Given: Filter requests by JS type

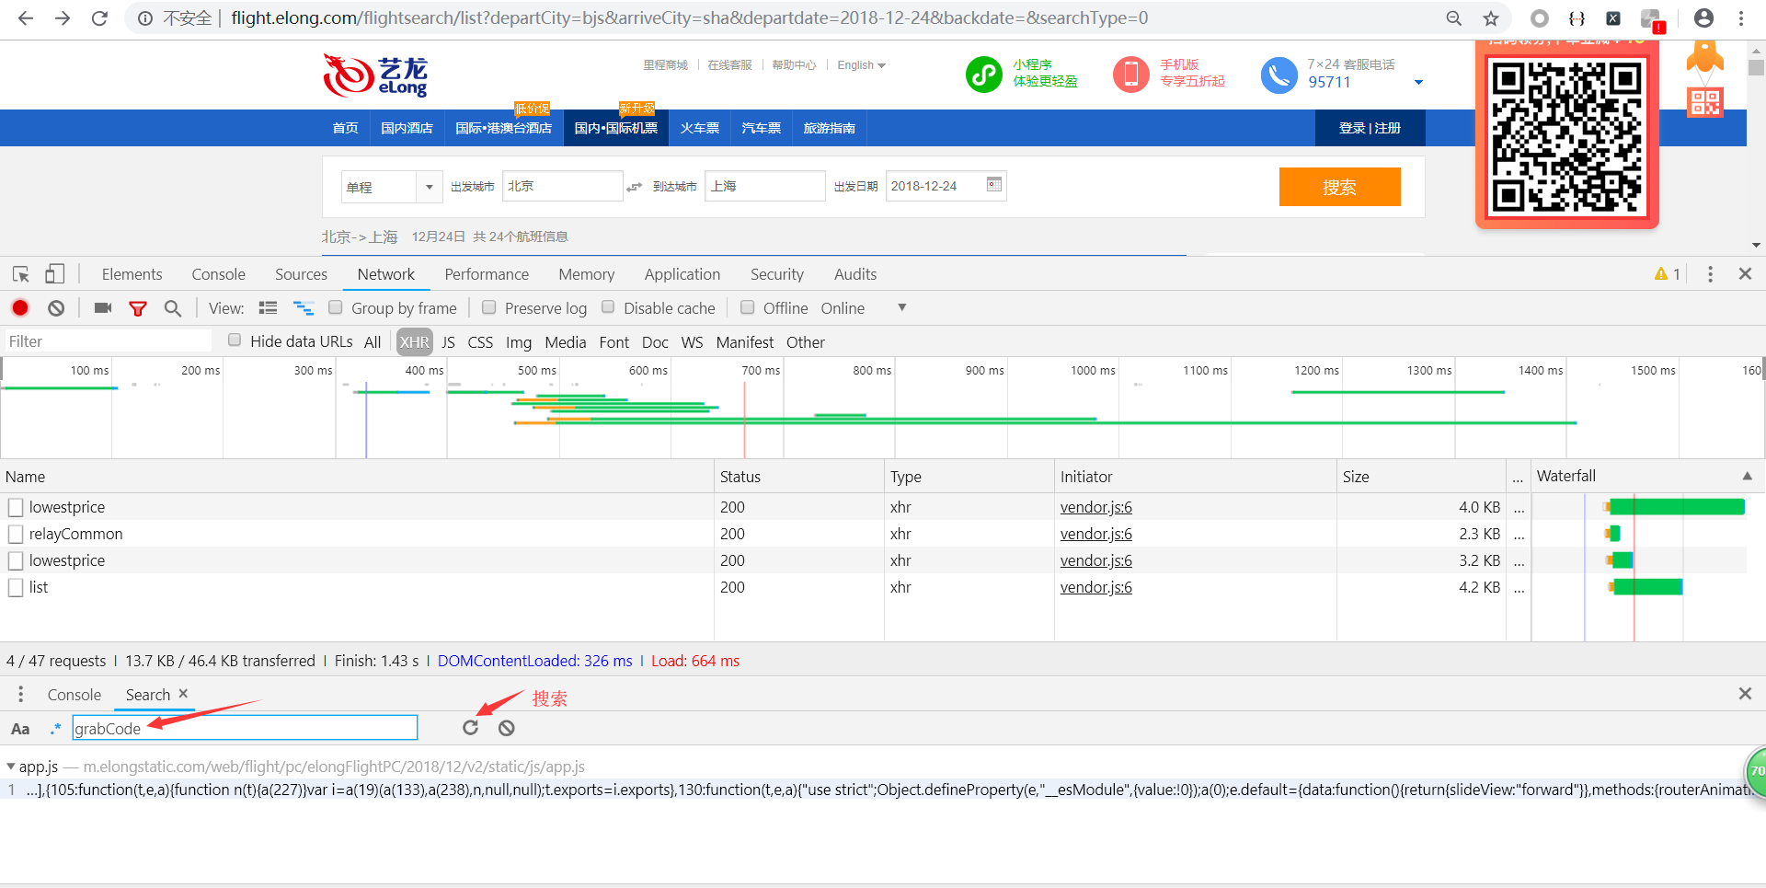Looking at the screenshot, I should (448, 342).
